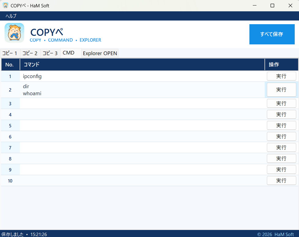This screenshot has height=237, width=299.
Task: Switch to the コピー 1 tab
Action: pyautogui.click(x=10, y=53)
